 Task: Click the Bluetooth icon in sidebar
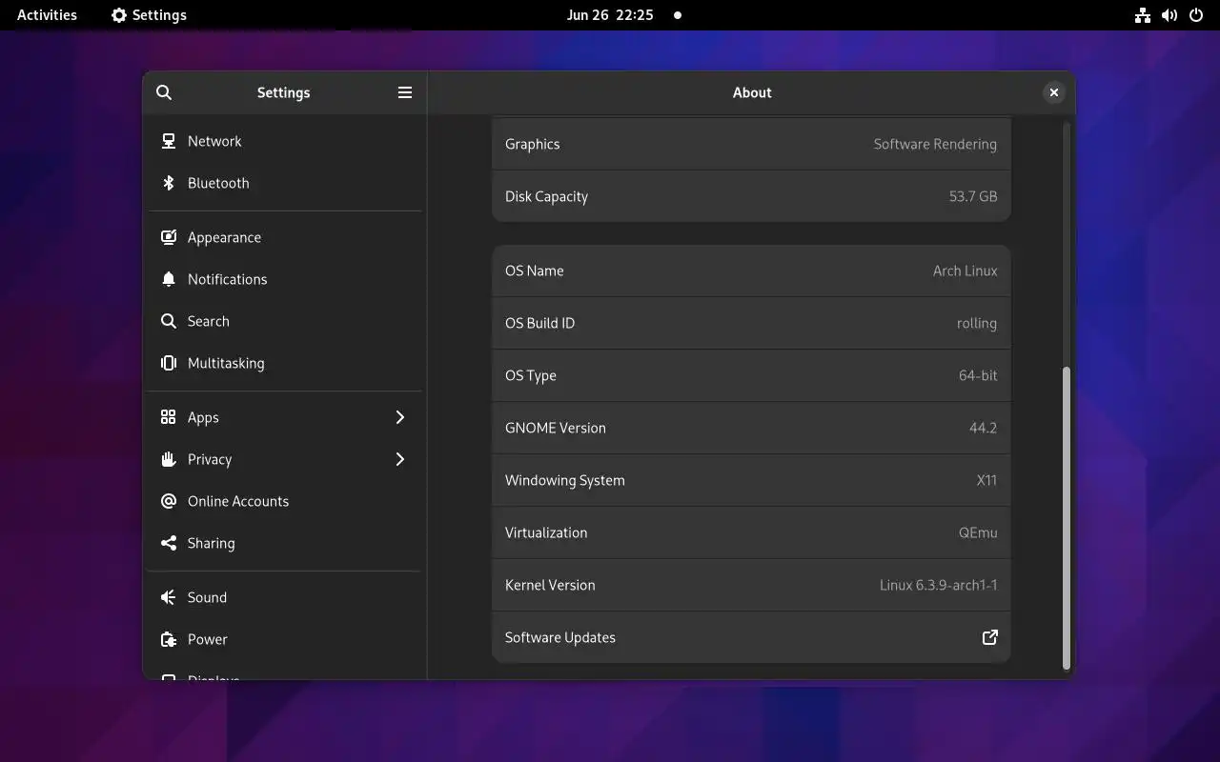pos(169,183)
